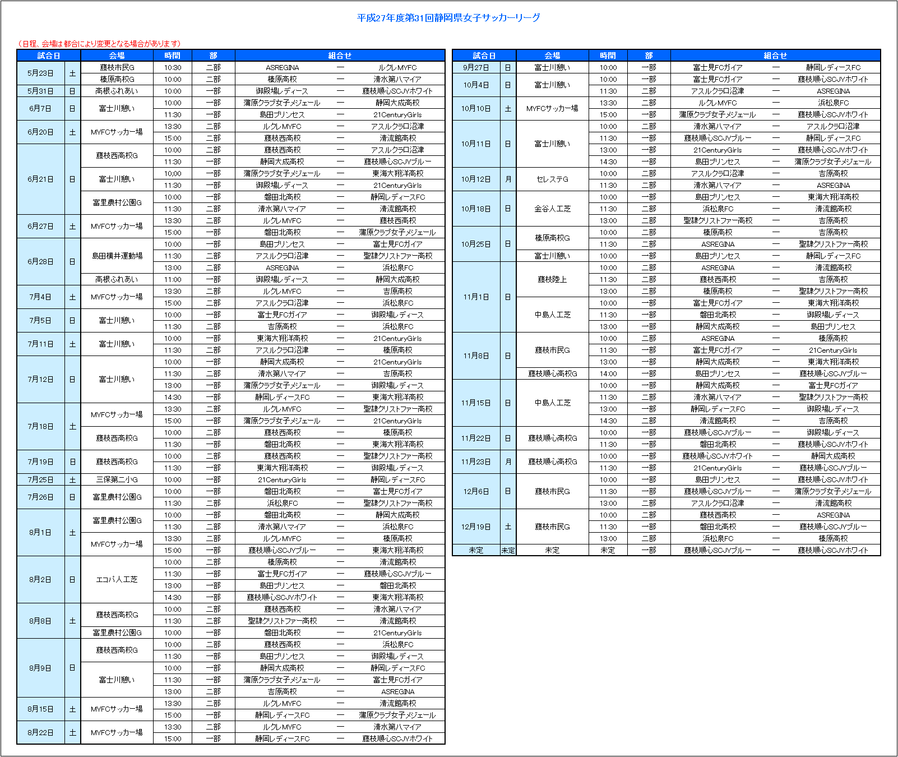
Task: Select the 7月26日 date cell
Action: click(41, 497)
